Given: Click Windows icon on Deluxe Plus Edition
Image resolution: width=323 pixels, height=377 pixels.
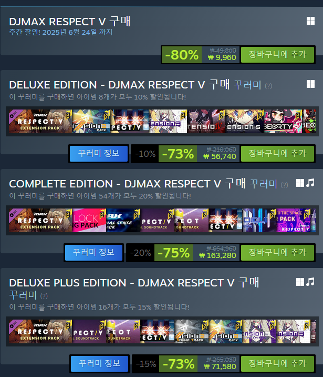Looking at the screenshot, I should click(x=300, y=282).
